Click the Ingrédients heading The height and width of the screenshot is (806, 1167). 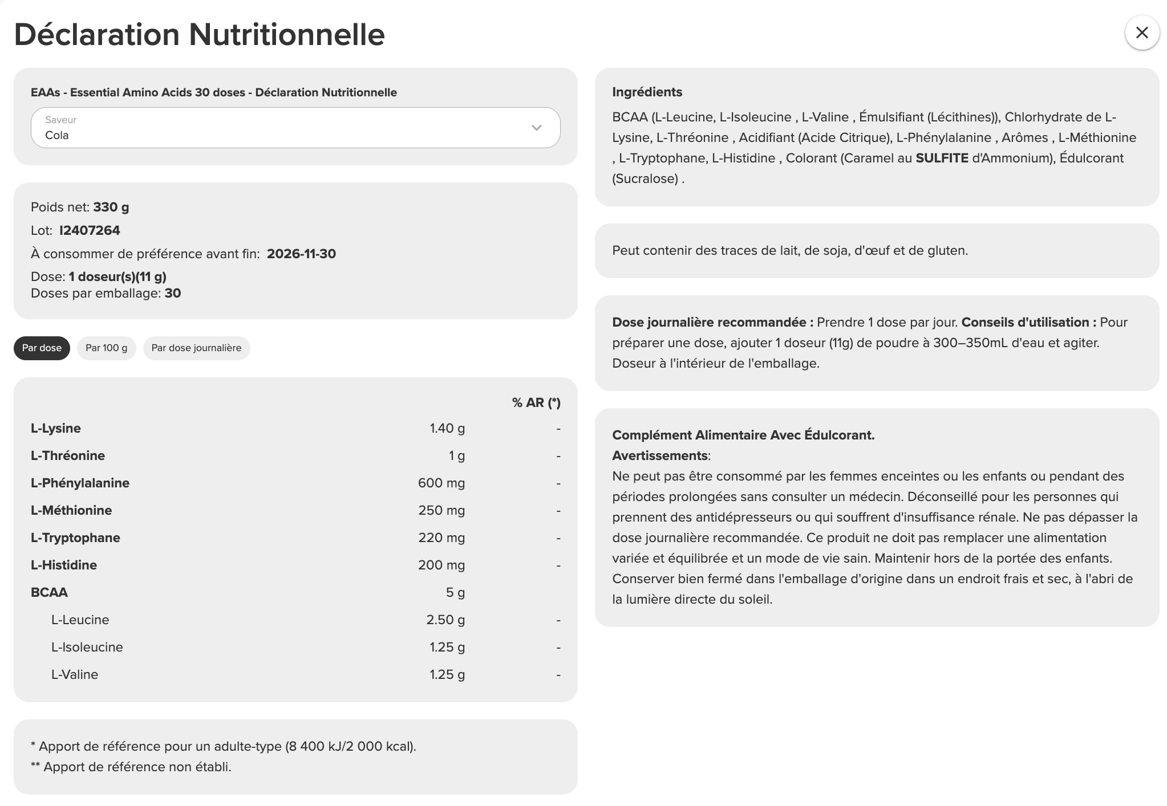click(647, 92)
